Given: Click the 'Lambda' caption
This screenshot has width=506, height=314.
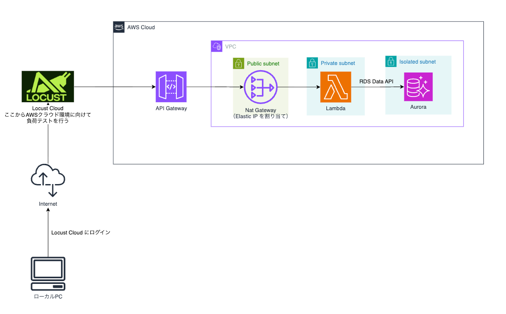Looking at the screenshot, I should tap(336, 109).
